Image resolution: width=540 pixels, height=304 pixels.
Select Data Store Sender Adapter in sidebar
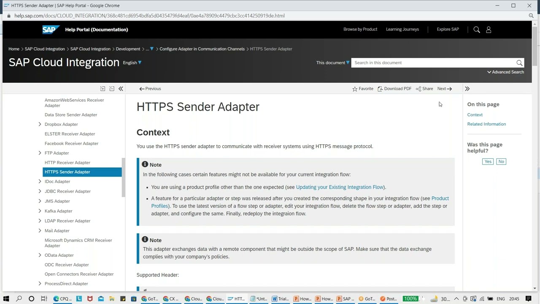click(71, 115)
